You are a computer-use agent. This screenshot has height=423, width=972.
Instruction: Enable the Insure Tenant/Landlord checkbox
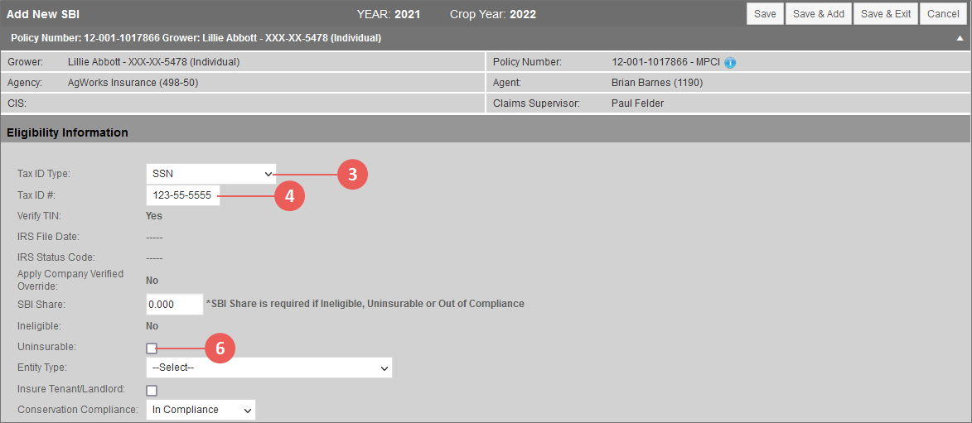(x=152, y=390)
